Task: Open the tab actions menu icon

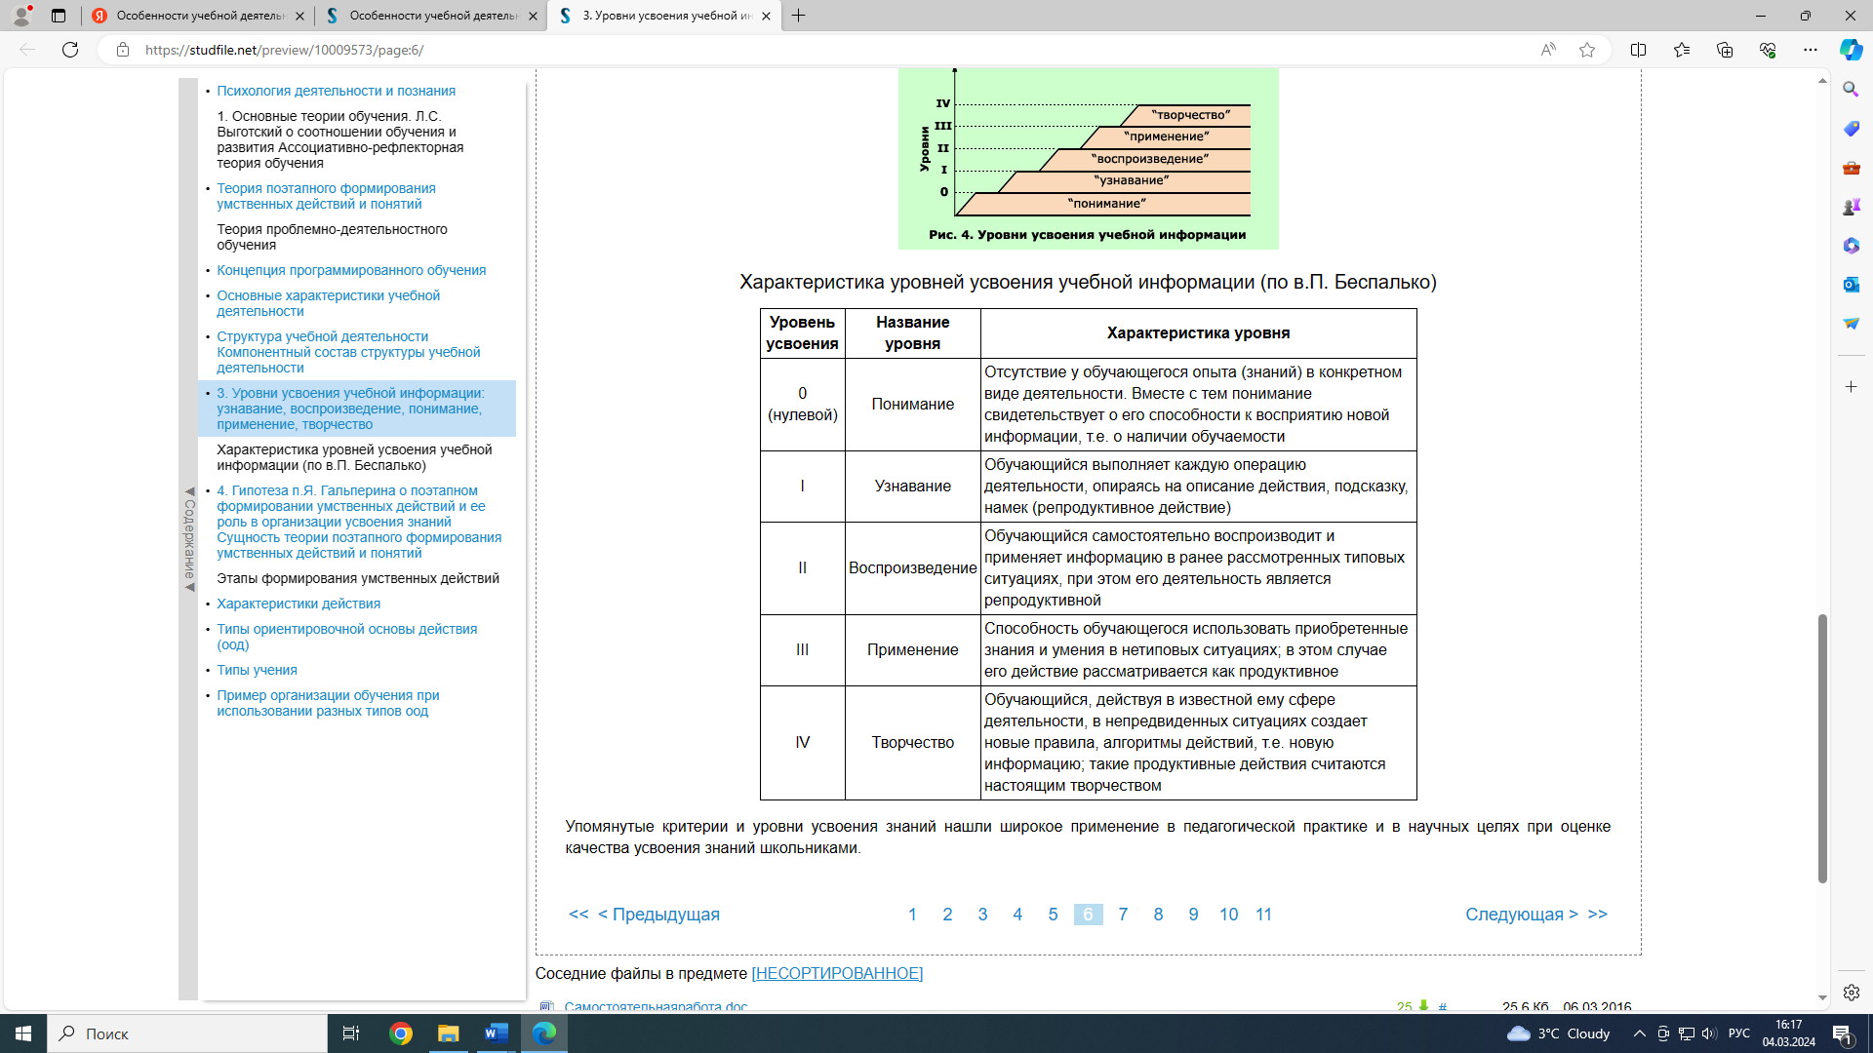Action: coord(59,16)
